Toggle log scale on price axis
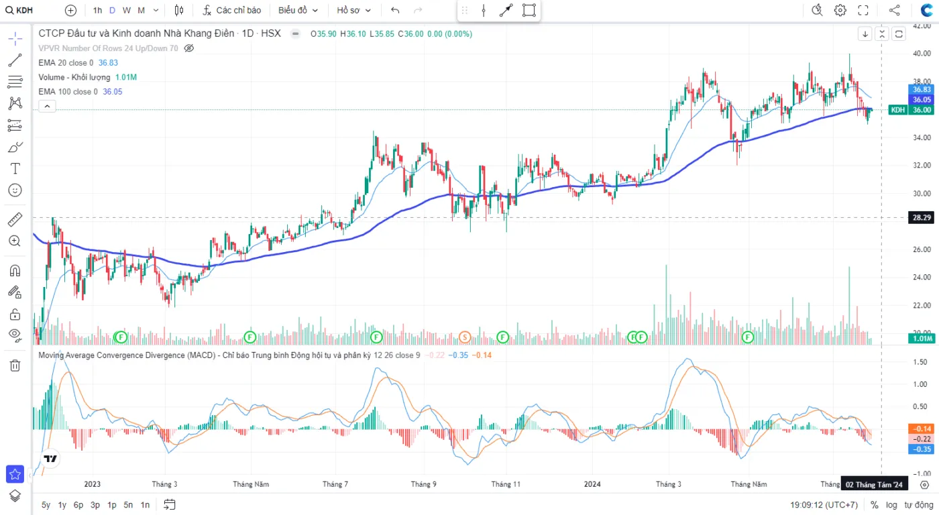 click(x=891, y=505)
